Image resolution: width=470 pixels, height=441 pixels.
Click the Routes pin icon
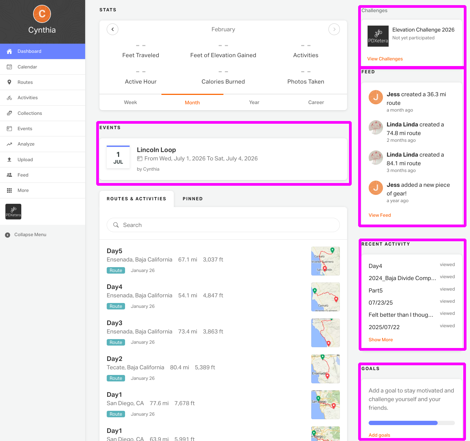pos(9,82)
